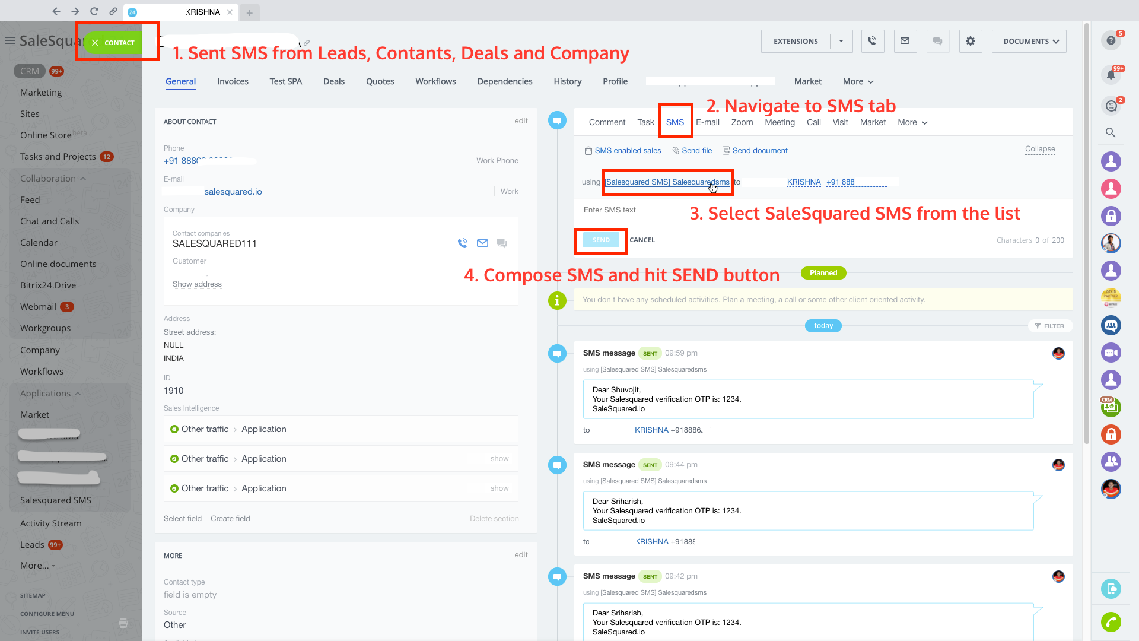Select the SMS tab in timeline

click(x=675, y=122)
